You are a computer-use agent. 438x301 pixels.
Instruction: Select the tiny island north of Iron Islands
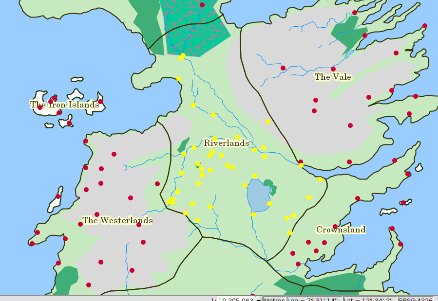tap(77, 79)
